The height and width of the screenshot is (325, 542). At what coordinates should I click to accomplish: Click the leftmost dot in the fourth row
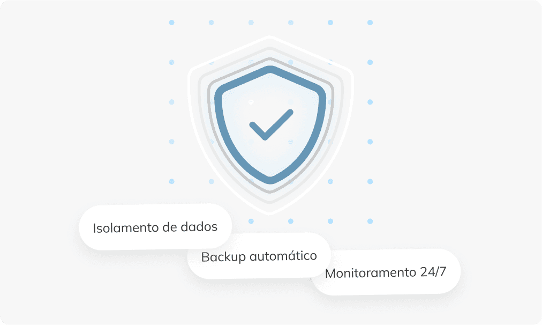pos(171,142)
